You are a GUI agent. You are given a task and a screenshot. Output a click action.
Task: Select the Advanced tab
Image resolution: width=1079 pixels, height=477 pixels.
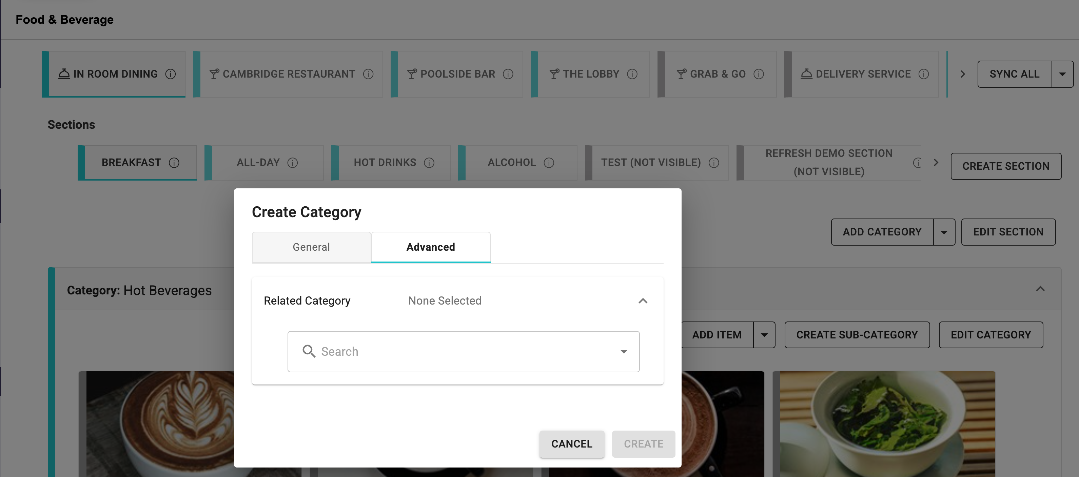pos(431,247)
